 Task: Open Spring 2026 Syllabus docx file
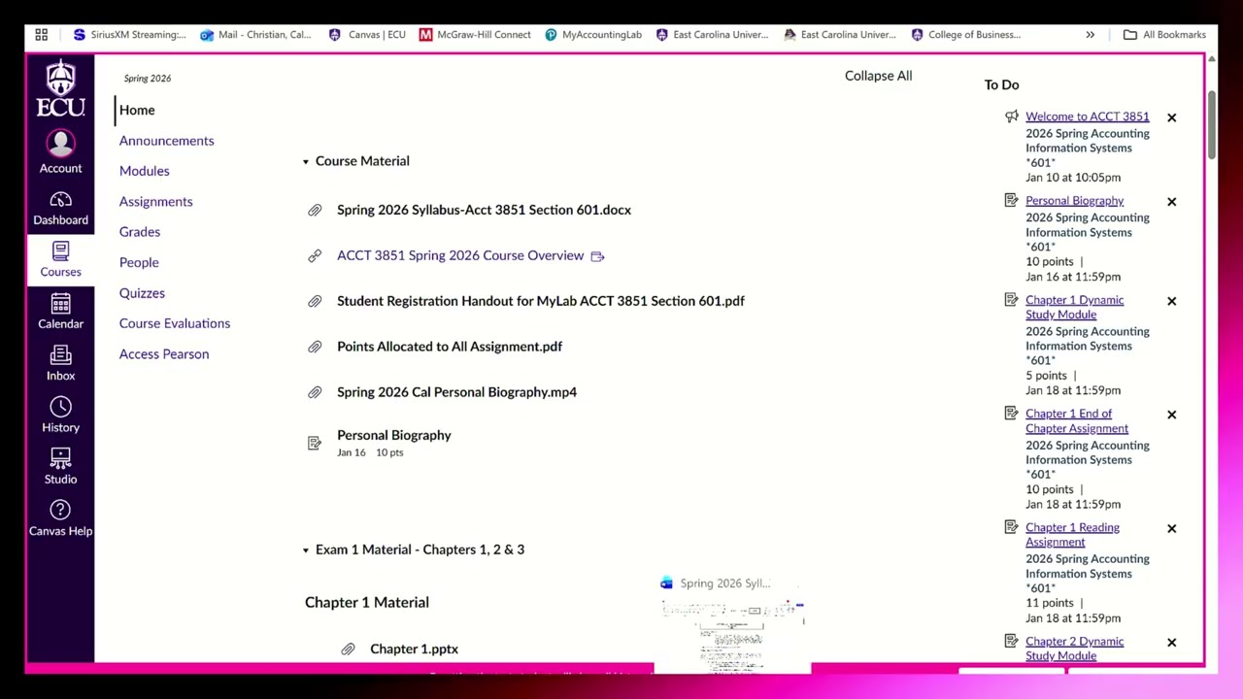[484, 210]
